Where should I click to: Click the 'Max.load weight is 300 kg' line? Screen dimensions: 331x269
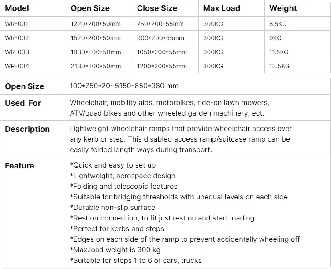(x=115, y=250)
